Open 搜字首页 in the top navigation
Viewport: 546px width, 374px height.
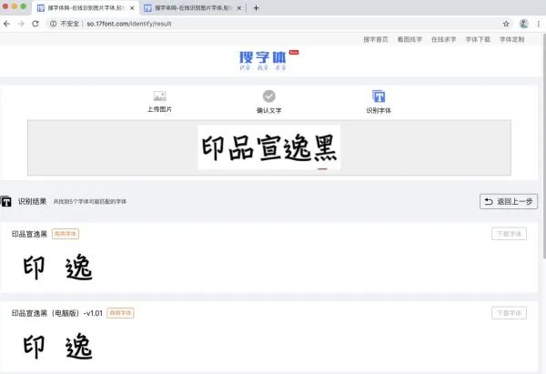[375, 39]
